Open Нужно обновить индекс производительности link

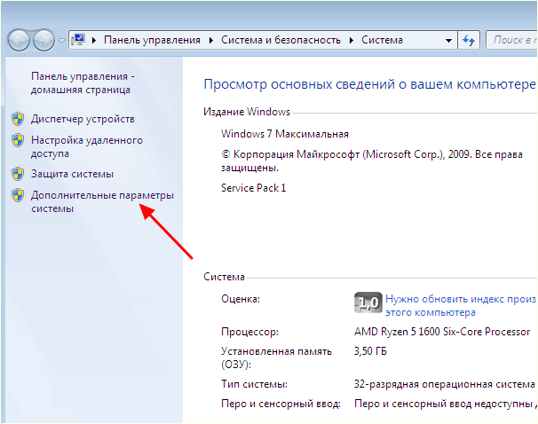point(461,305)
